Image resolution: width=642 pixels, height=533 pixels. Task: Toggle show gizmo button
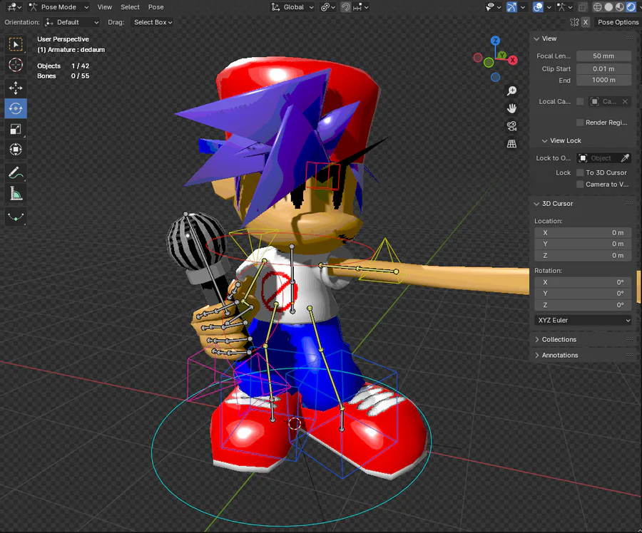point(511,7)
